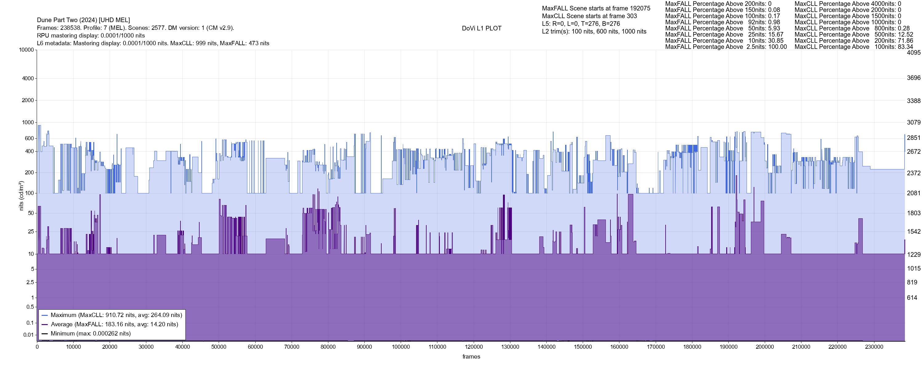
Task: Click the 1000 nits tick on the left axis
Action: coord(28,122)
